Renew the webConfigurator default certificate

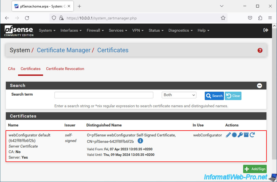[x=252, y=135]
